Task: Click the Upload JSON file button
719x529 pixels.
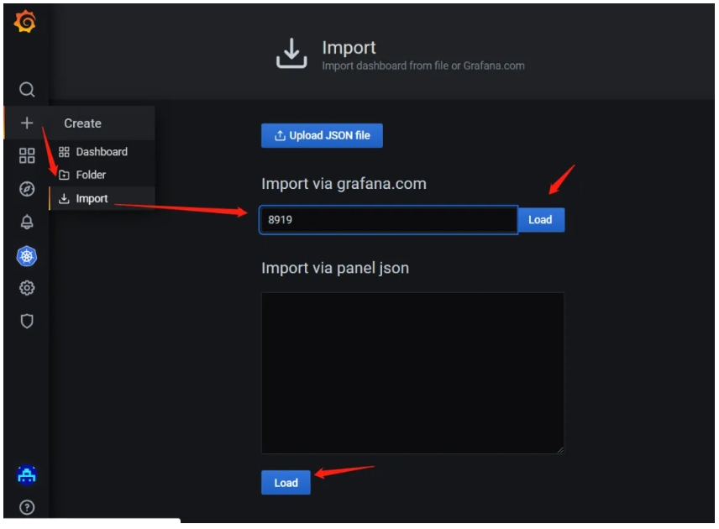Action: click(322, 136)
